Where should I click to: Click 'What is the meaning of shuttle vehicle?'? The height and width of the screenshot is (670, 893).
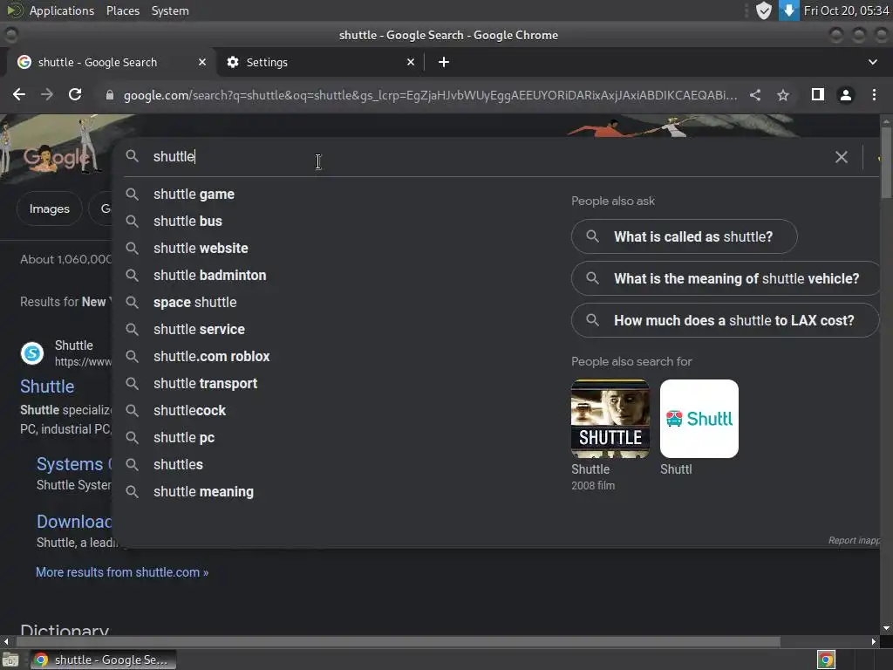[x=726, y=278]
